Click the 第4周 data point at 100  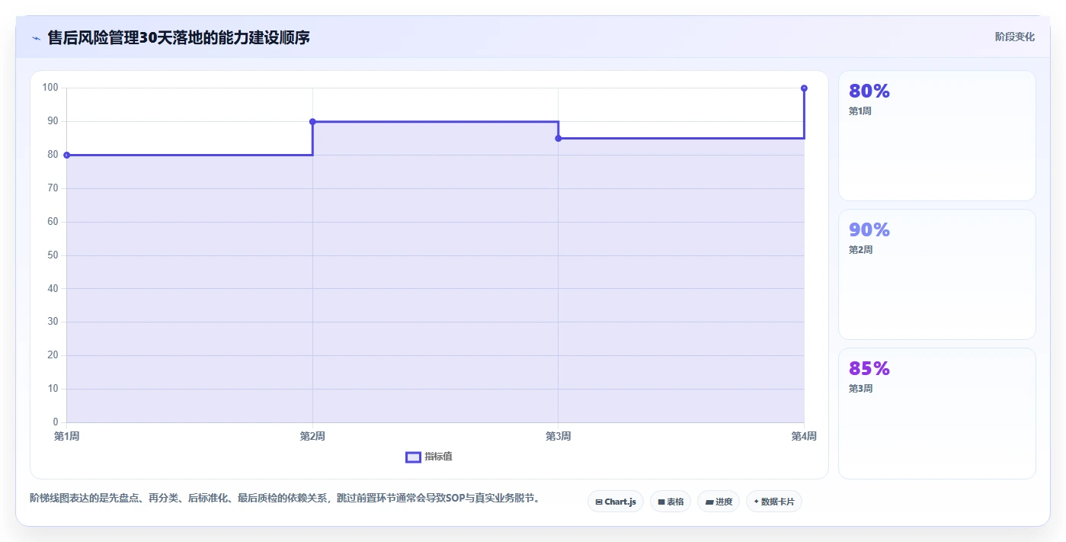click(804, 88)
